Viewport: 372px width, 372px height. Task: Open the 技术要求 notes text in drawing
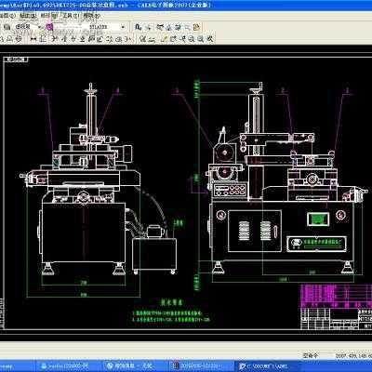click(172, 302)
